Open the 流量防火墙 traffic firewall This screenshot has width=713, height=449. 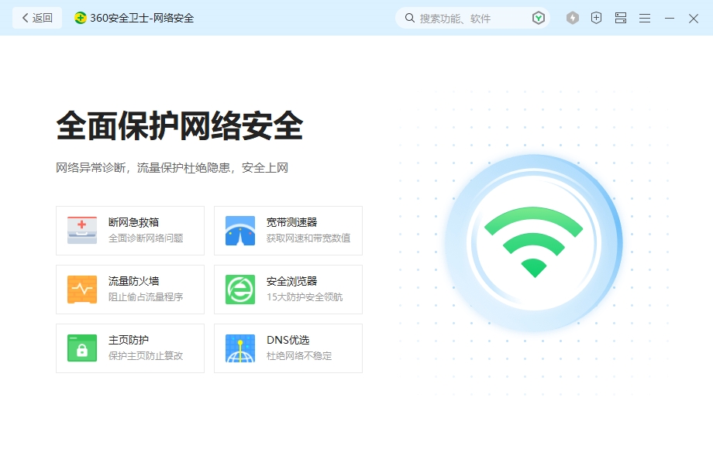pos(129,289)
